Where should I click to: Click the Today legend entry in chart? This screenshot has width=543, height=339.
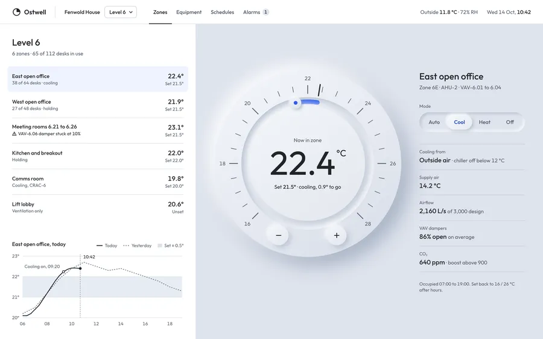click(107, 246)
